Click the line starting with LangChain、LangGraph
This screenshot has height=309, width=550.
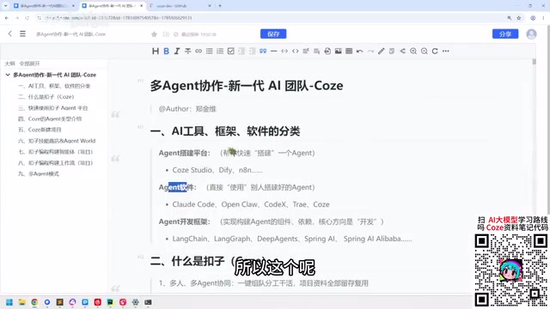[x=292, y=239]
